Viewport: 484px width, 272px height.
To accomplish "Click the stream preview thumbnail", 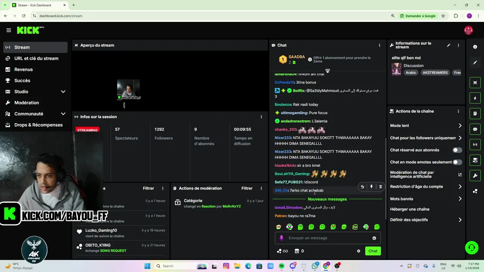I will [x=129, y=90].
